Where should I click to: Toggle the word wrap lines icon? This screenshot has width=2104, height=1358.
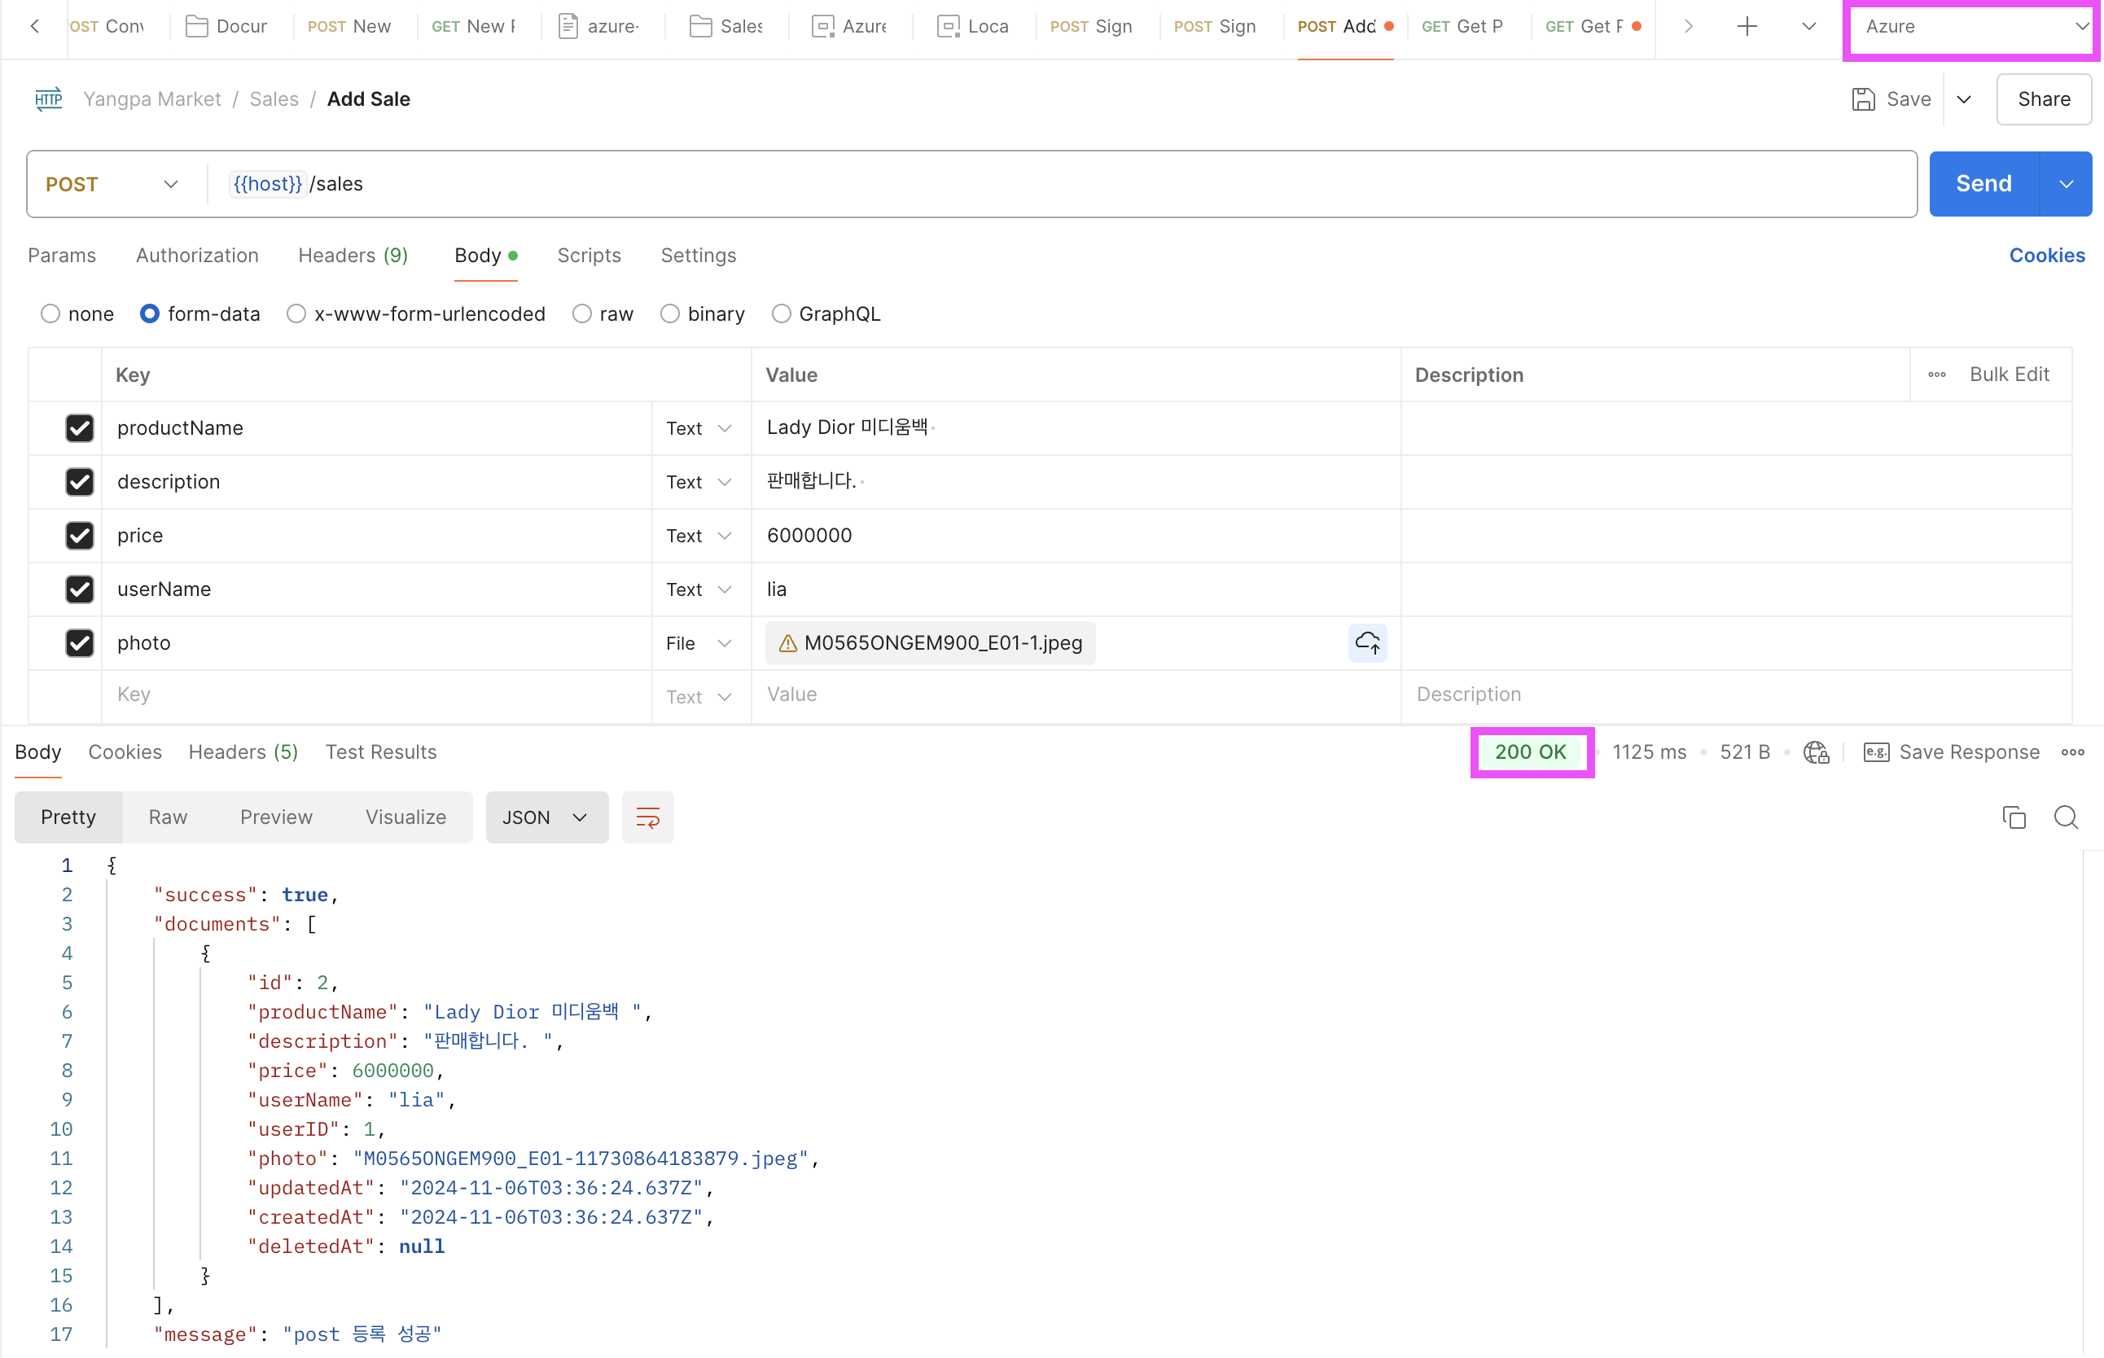(647, 817)
